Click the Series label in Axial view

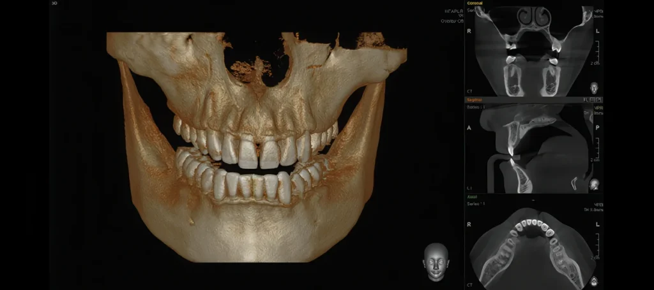475,204
